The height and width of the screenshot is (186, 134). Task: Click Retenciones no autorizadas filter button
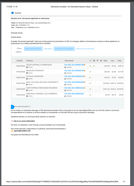[85, 49]
